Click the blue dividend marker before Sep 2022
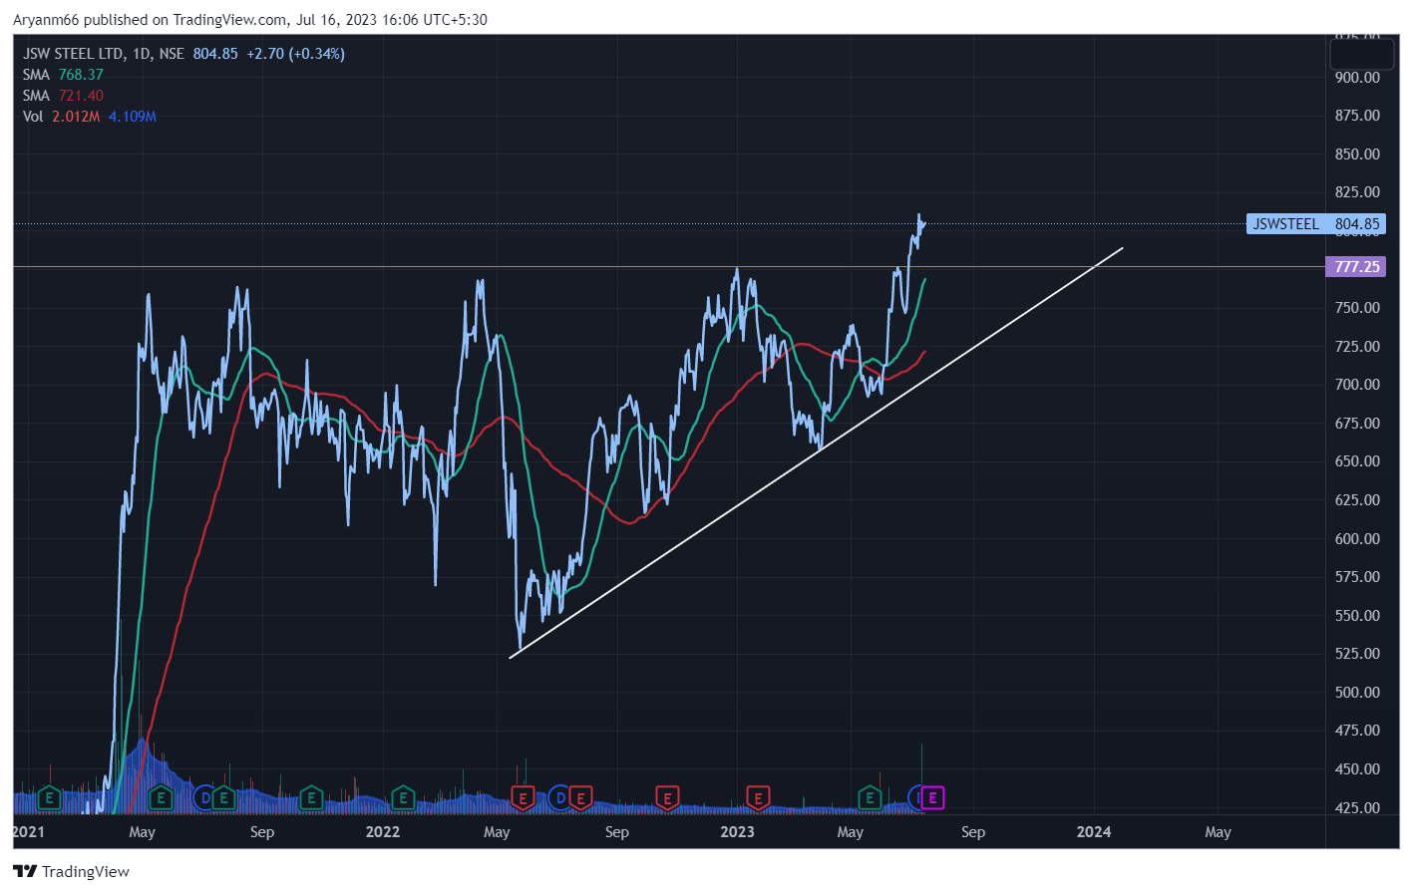 (560, 798)
